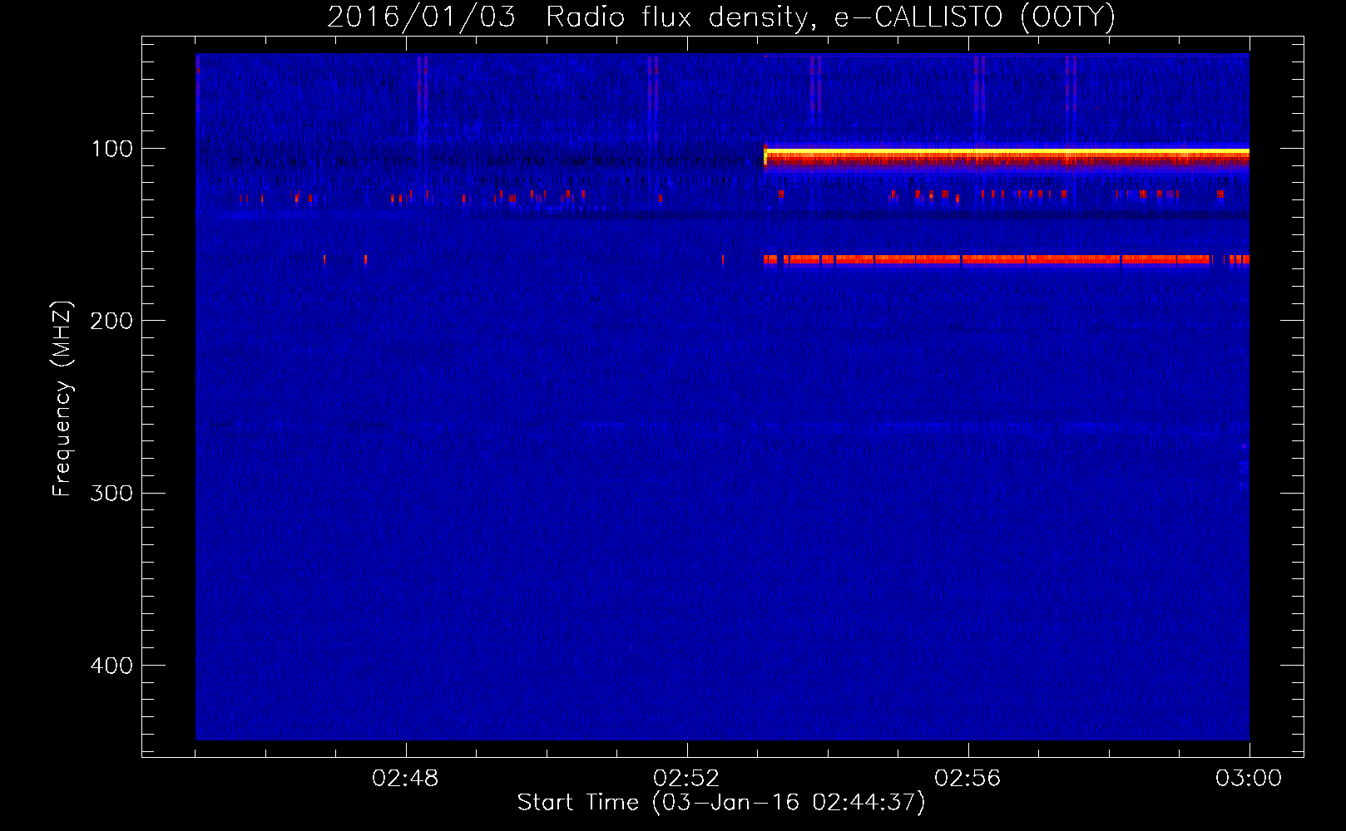Select the 100 frequency tick label

tap(112, 149)
